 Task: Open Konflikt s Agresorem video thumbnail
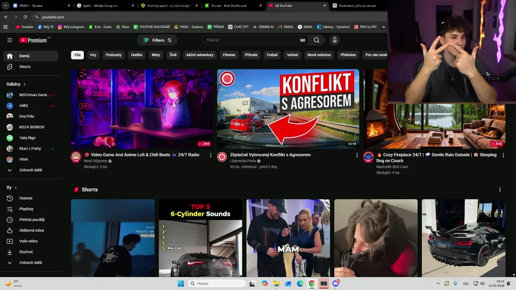[288, 109]
